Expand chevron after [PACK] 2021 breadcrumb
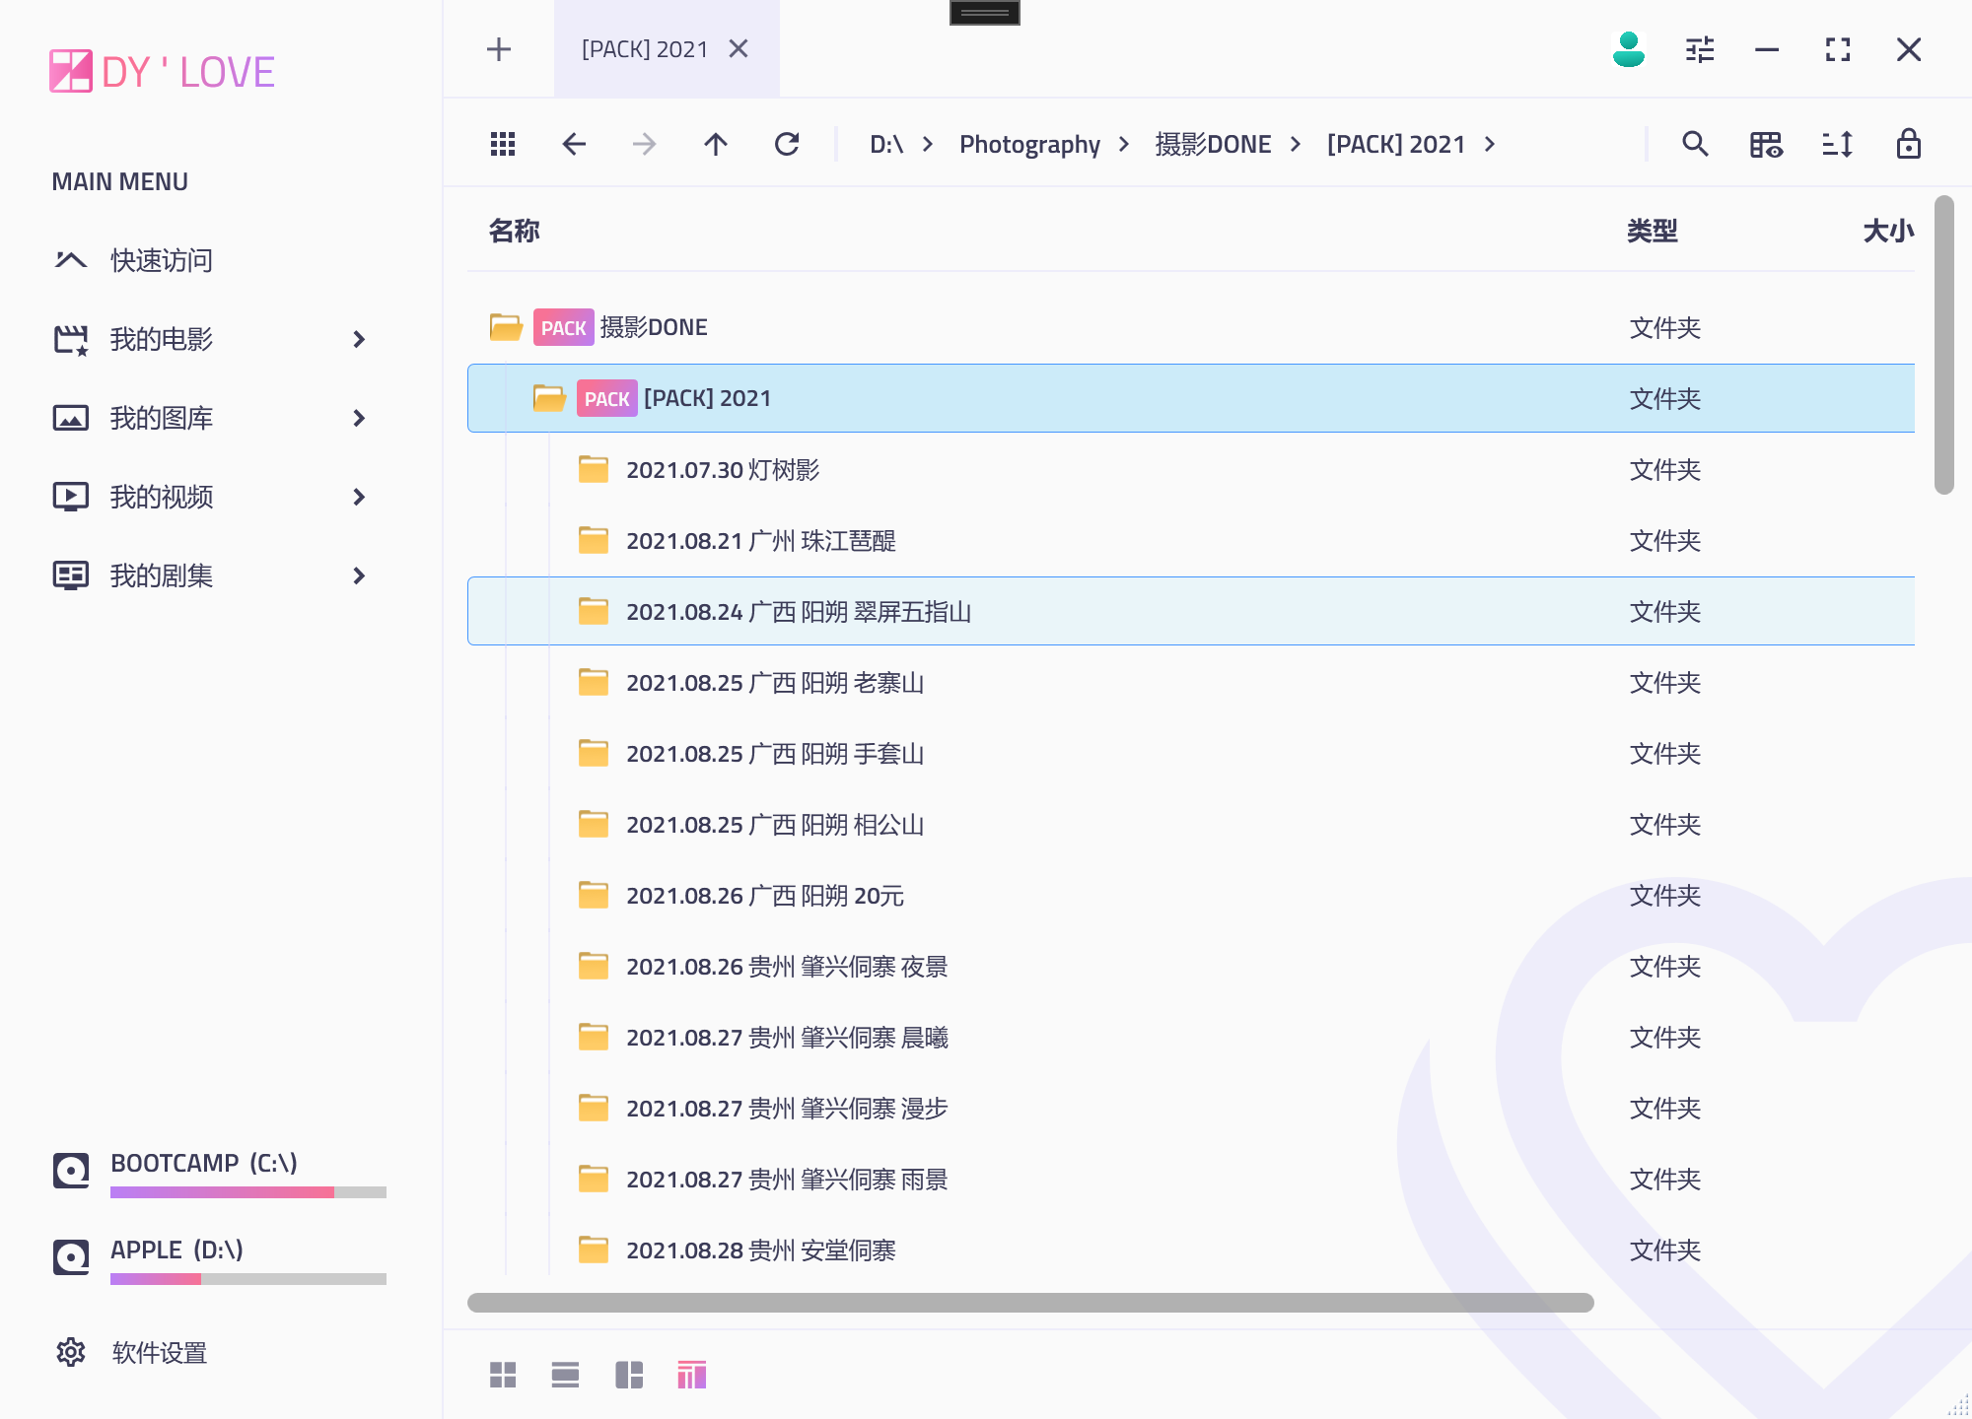Viewport: 1972px width, 1419px height. click(1490, 145)
